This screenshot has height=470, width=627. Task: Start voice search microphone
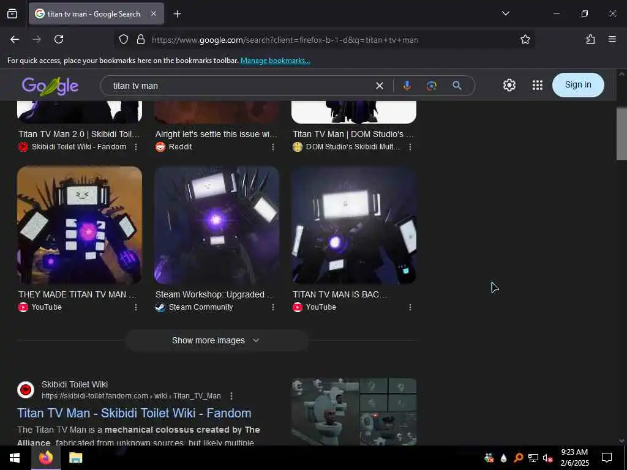pos(407,85)
